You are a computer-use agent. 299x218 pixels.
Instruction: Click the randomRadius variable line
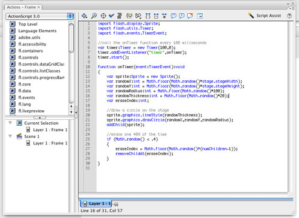(x=166, y=91)
